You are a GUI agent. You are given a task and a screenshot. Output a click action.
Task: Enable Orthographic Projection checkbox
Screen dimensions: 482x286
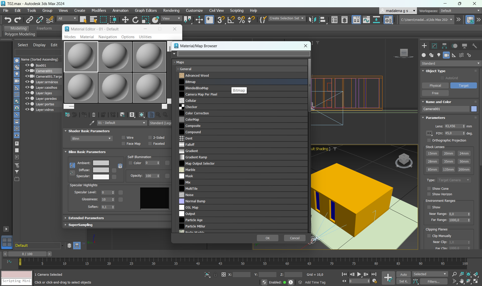pos(429,140)
